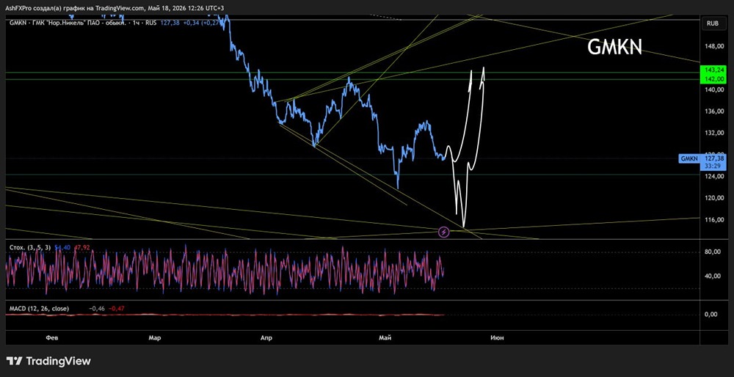
Task: Click 136,00 on the price scale
Action: 714,111
